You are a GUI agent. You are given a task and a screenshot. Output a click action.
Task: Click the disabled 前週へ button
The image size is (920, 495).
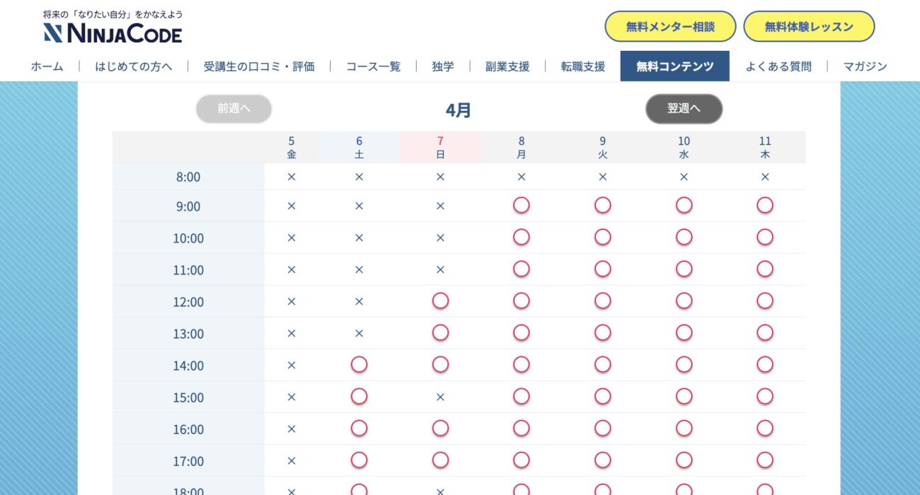coord(234,109)
